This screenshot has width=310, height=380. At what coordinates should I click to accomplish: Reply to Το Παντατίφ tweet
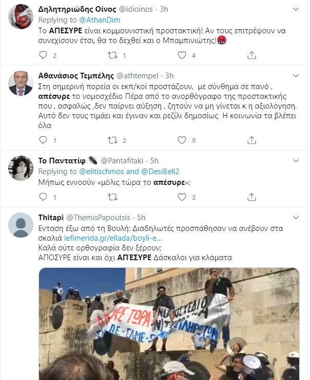[43, 197]
